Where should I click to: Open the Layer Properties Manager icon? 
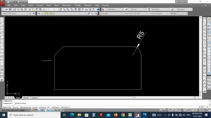click(x=39, y=13)
